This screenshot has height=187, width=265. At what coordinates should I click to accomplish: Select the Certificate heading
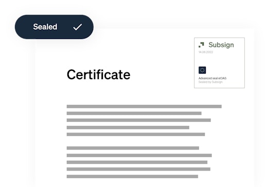point(98,74)
